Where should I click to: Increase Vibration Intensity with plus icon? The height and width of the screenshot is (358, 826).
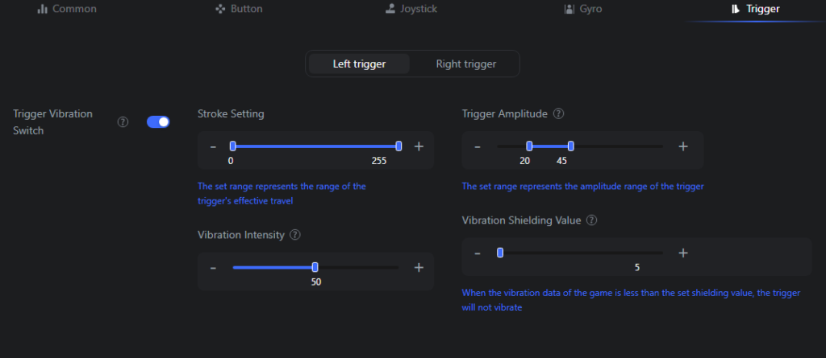pyautogui.click(x=419, y=267)
